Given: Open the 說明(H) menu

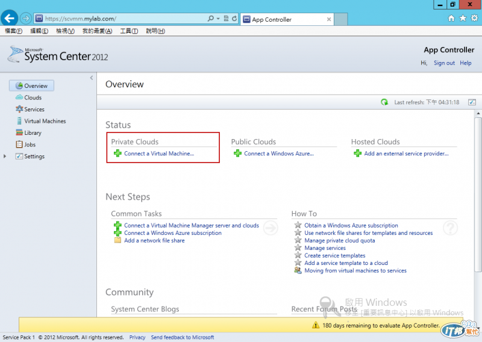Looking at the screenshot, I should tap(155, 31).
